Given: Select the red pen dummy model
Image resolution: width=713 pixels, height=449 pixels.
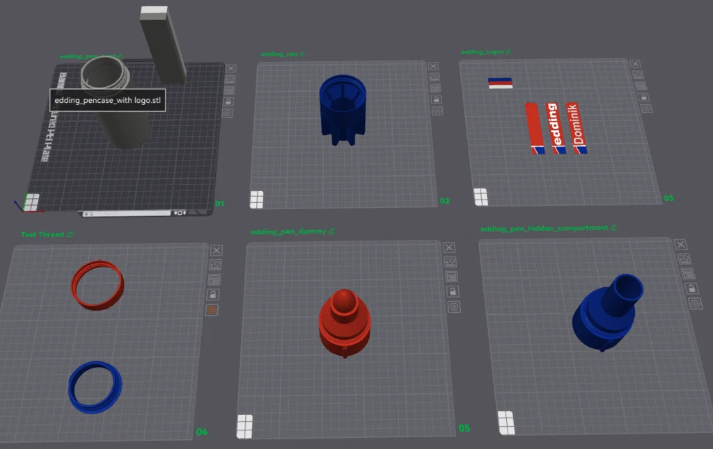Looking at the screenshot, I should coord(345,323).
